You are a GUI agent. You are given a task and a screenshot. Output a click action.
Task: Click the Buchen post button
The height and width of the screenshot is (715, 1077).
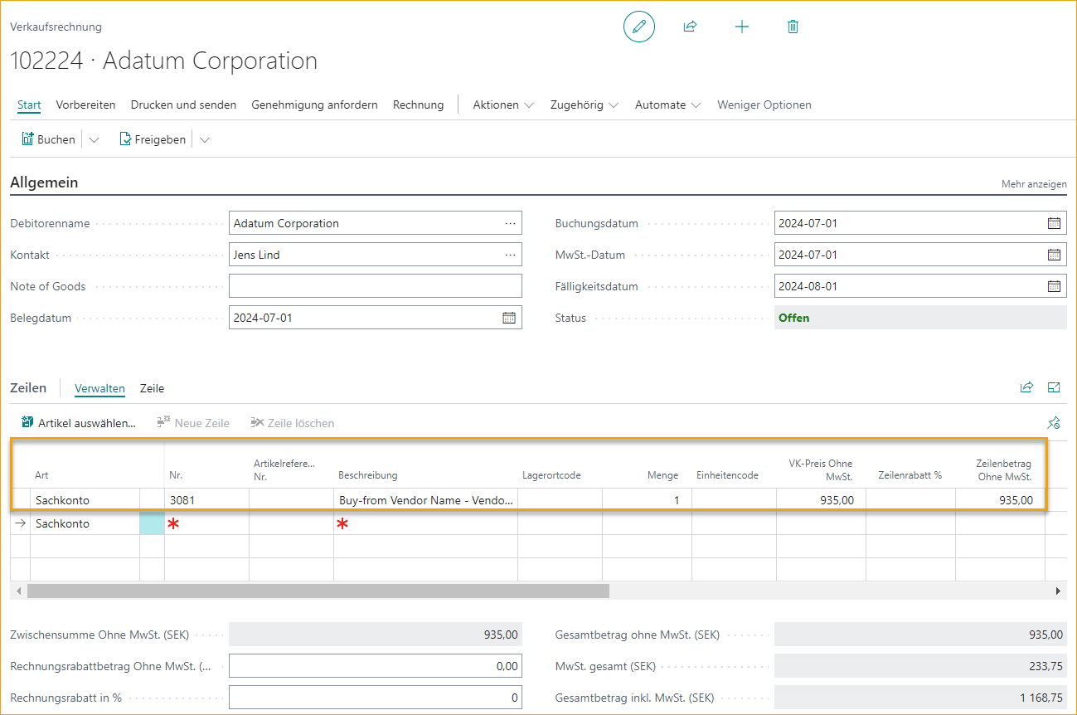[48, 139]
